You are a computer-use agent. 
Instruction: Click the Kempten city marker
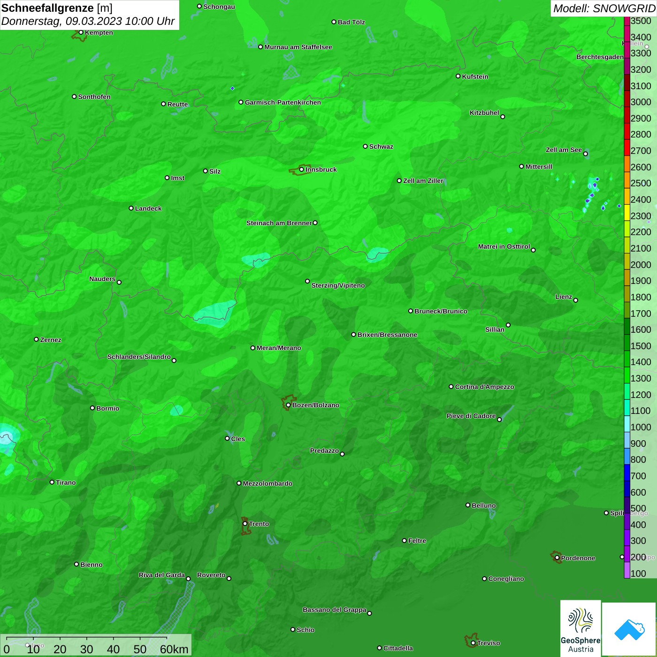click(x=81, y=32)
